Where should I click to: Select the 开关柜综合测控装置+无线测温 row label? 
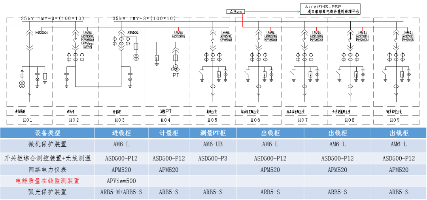point(47,158)
